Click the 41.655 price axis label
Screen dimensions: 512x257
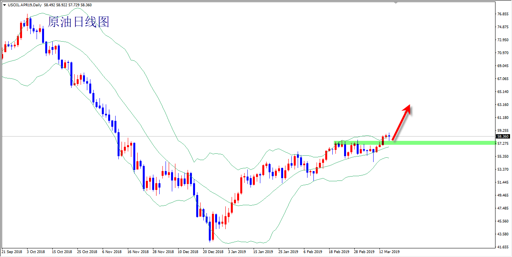click(503, 247)
